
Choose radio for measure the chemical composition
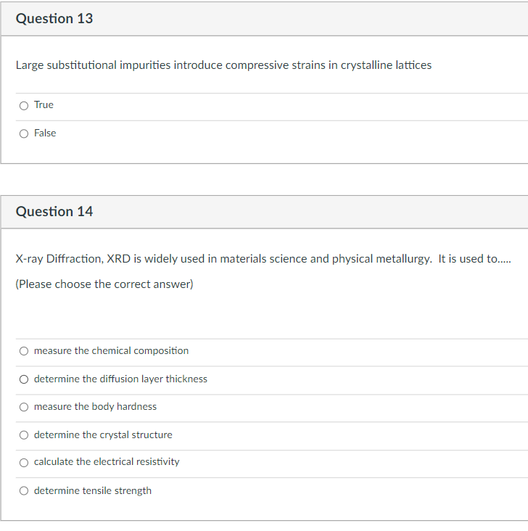[x=24, y=351]
